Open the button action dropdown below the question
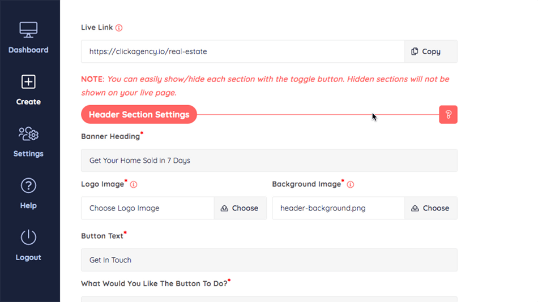538x302 pixels. click(x=269, y=299)
